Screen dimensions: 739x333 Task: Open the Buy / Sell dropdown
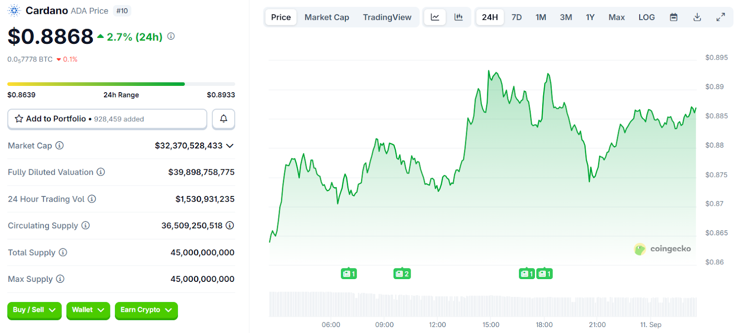point(34,310)
